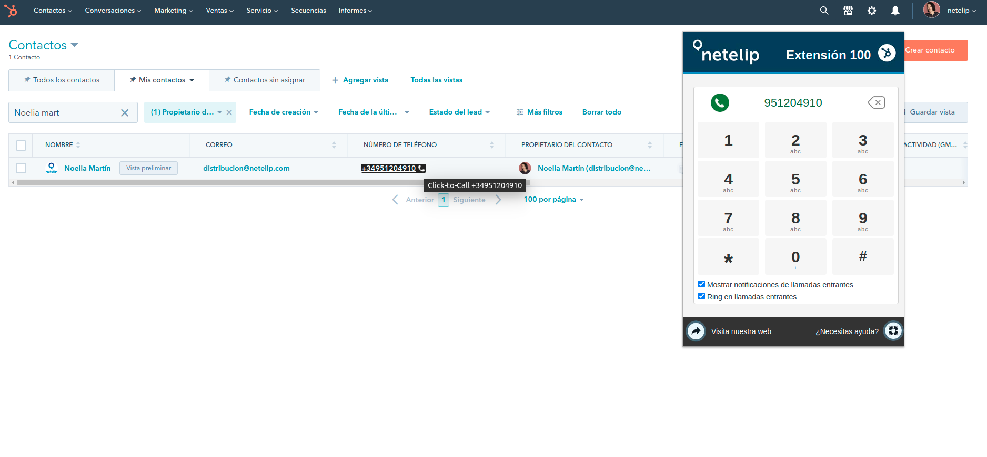This screenshot has height=457, width=987.
Task: Sort by NOMBRE column arrows
Action: point(78,145)
